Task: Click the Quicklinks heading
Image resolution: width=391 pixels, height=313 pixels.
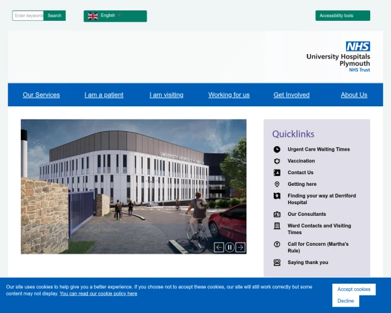Action: [x=293, y=134]
